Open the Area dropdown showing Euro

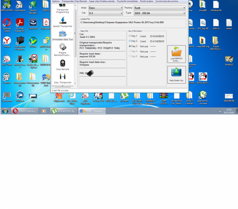pos(106,8)
